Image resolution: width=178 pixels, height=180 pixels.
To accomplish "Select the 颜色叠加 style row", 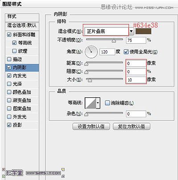I will tap(22, 92).
